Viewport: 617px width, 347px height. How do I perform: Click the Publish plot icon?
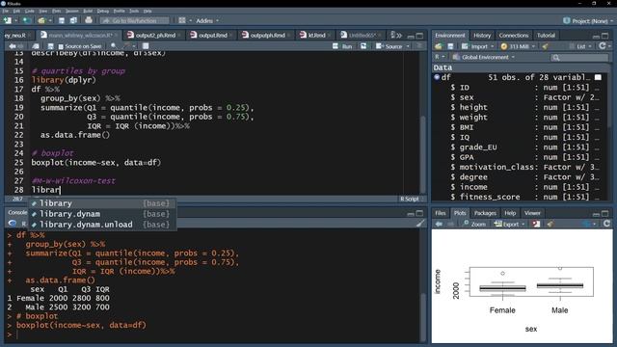pyautogui.click(x=586, y=224)
